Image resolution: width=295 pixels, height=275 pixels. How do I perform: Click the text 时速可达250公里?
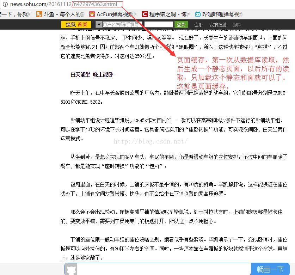(134, 56)
